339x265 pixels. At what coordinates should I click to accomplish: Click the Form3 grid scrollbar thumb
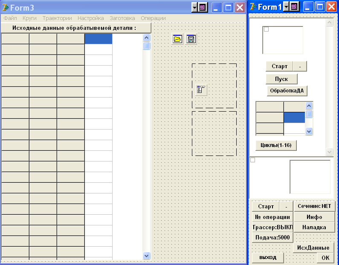coord(146,46)
